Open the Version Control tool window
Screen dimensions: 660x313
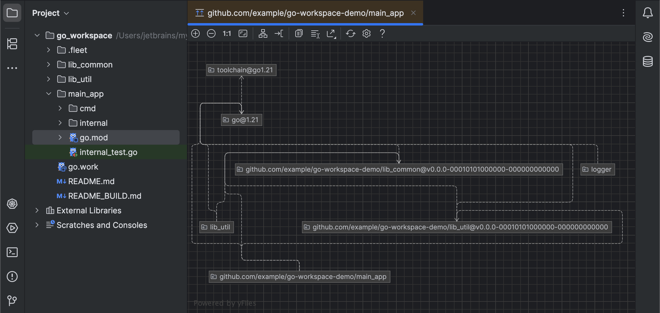(12, 301)
